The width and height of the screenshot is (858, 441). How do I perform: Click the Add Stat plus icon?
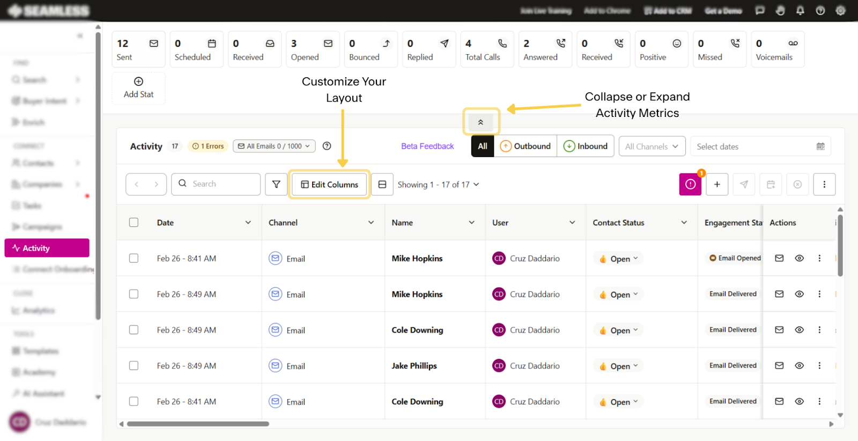[138, 82]
